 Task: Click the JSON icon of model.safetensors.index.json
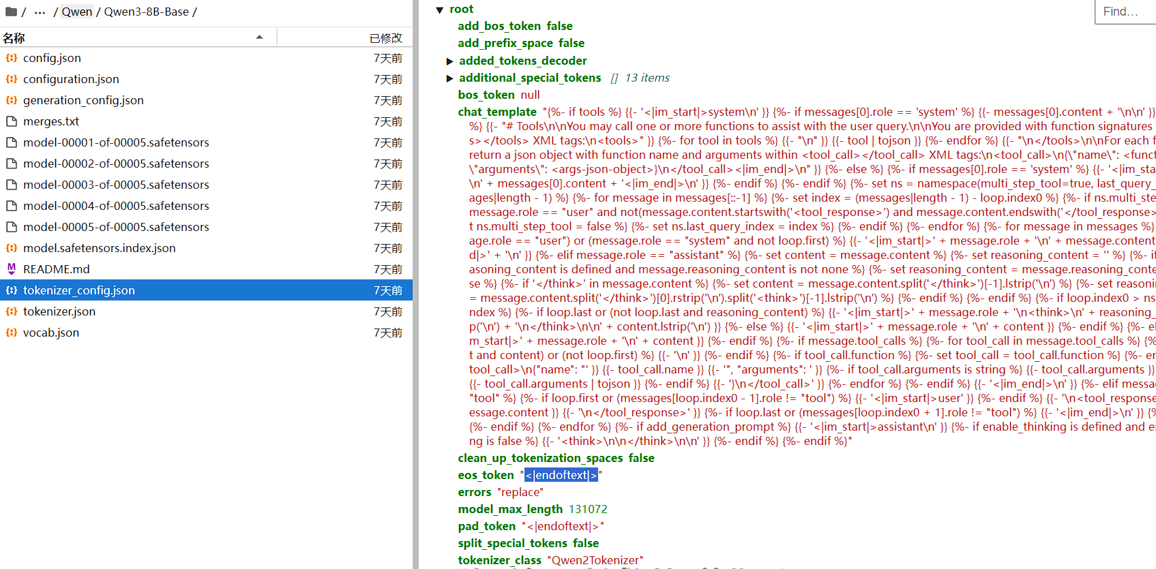tap(12, 248)
